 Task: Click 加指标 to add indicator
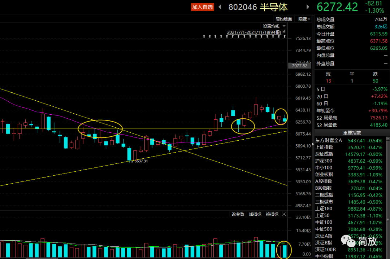(x=255, y=214)
